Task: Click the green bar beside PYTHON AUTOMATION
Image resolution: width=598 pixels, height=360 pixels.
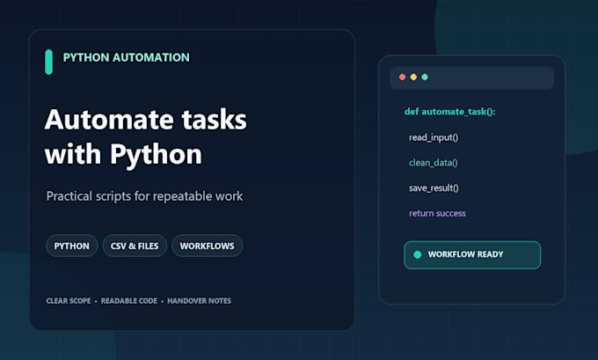Action: [49, 62]
